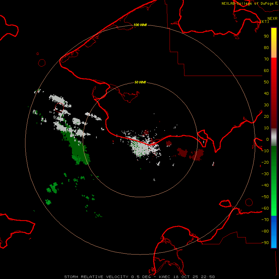The width and height of the screenshot is (279, 279).
Task: Pick the gray band at zero velocity
Action: [274, 137]
